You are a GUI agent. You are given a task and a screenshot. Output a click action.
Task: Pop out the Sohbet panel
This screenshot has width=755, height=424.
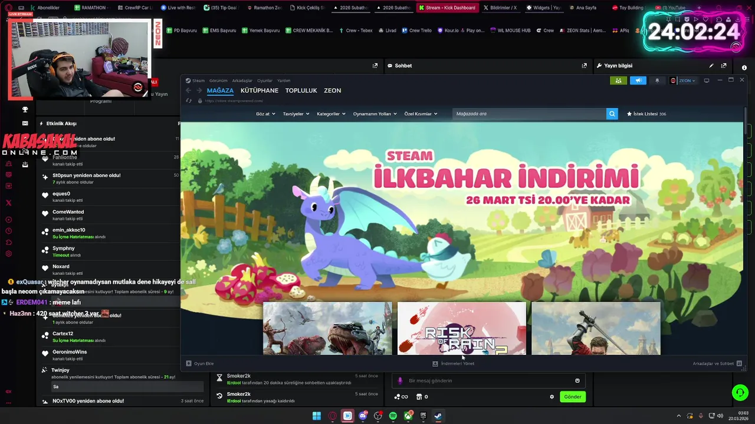tap(584, 65)
